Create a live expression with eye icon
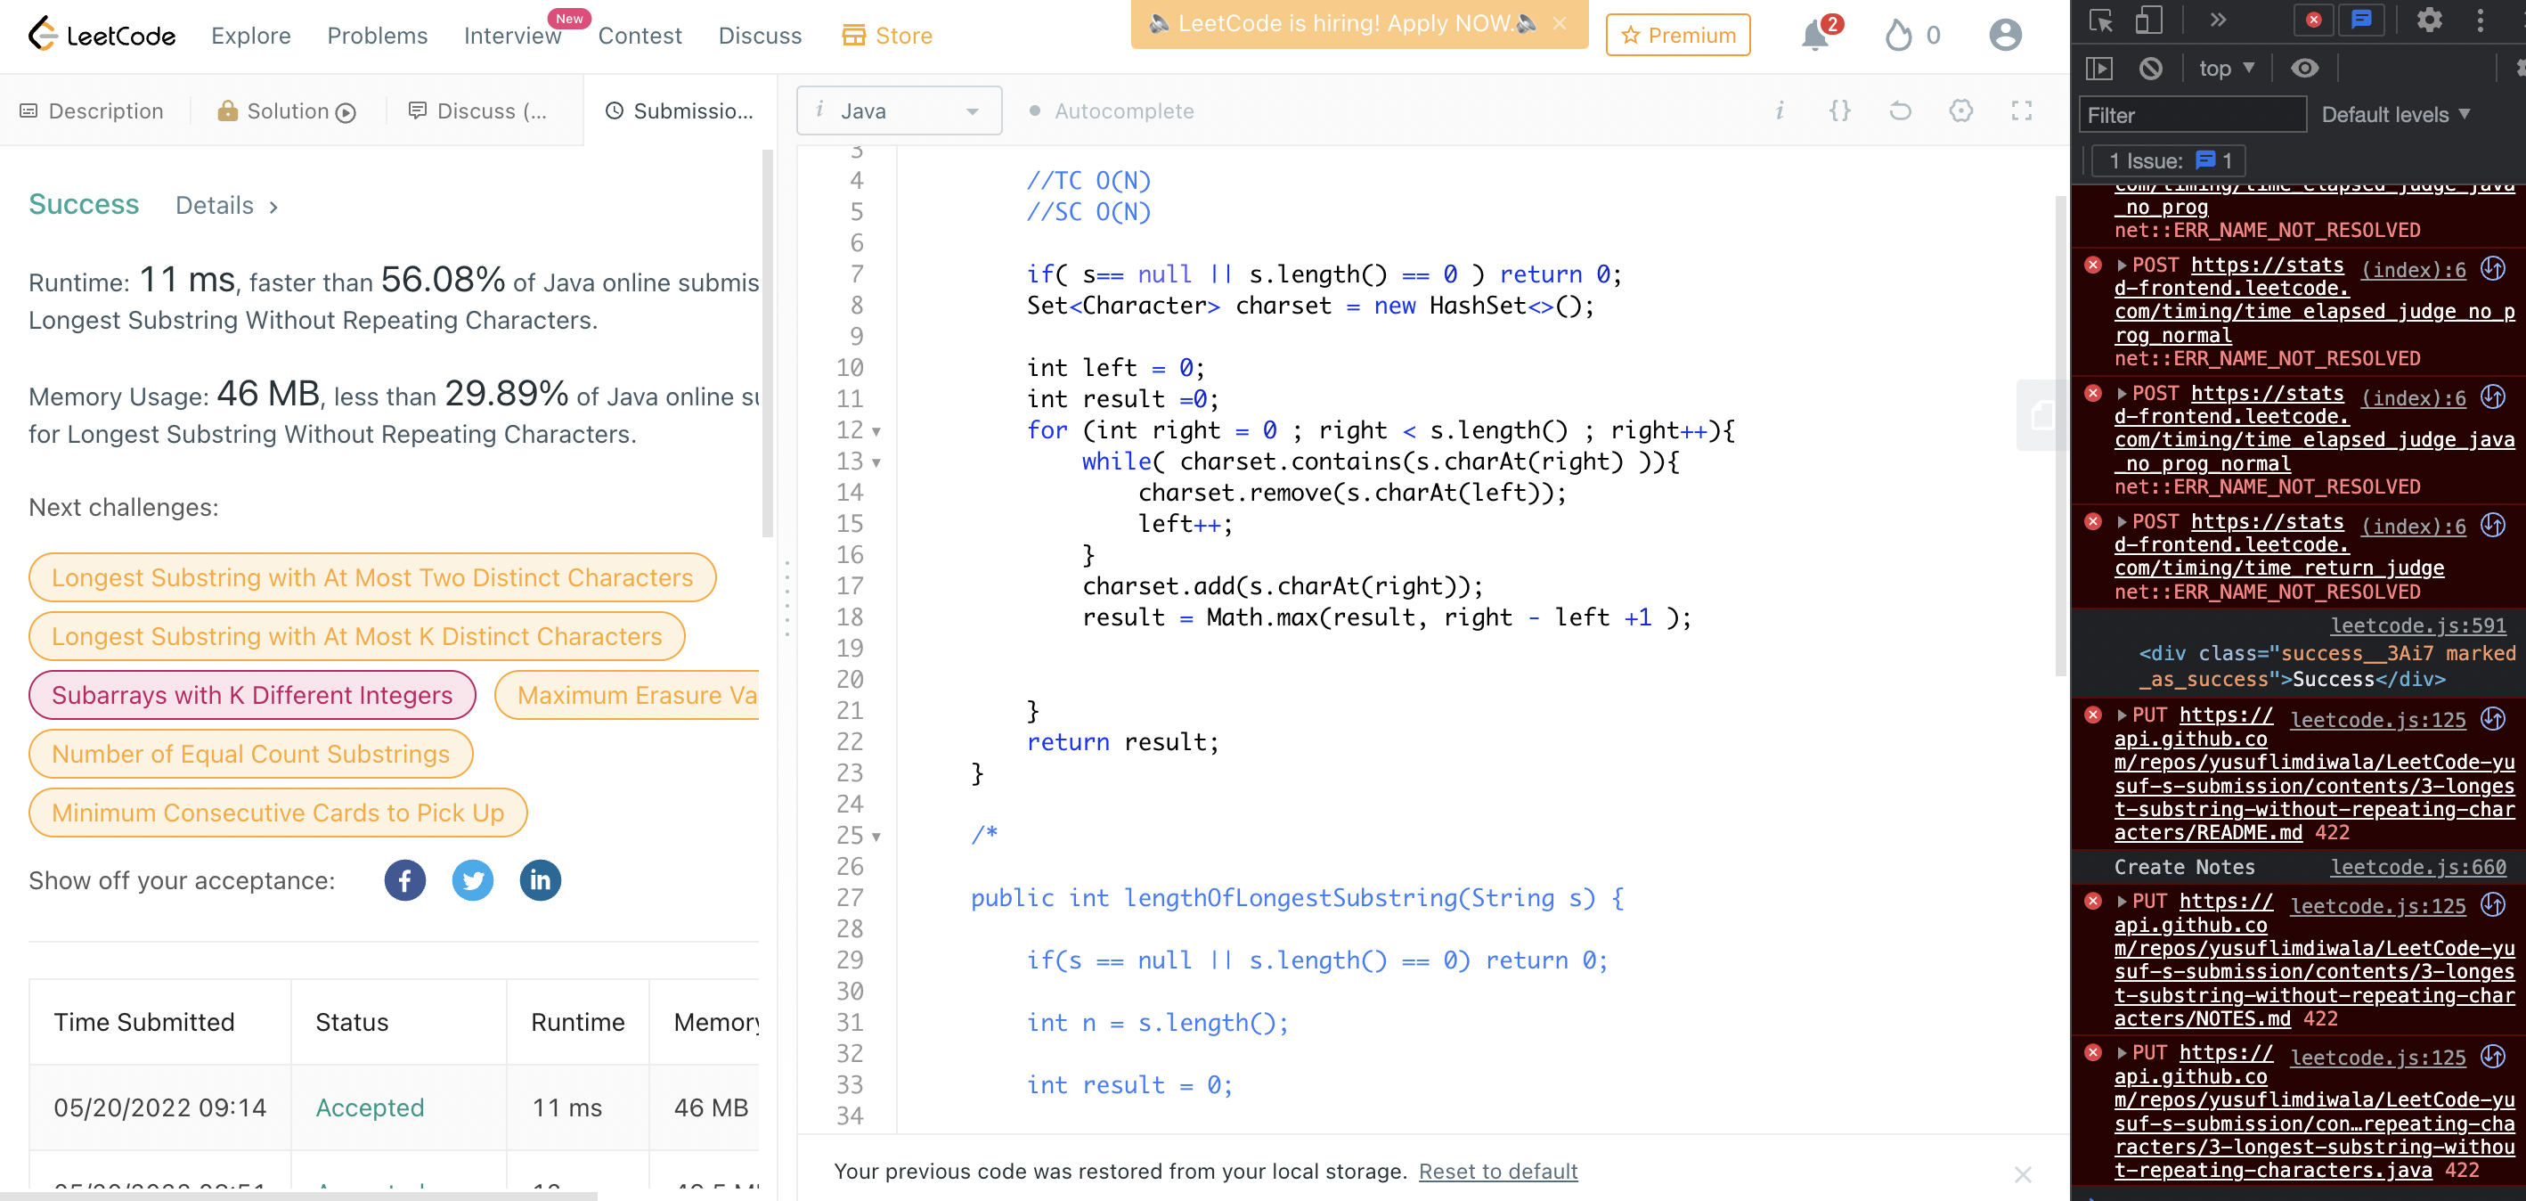Screen dimensions: 2526x1201 coord(2304,68)
